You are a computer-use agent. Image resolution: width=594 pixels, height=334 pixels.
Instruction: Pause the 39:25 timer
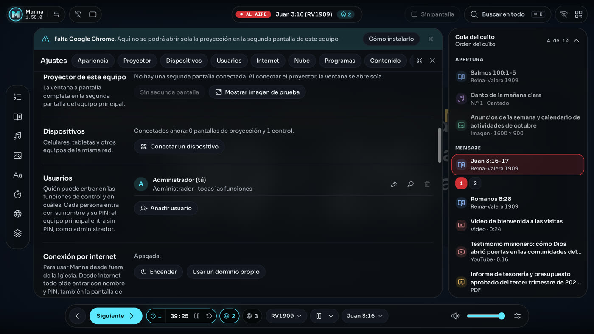197,316
